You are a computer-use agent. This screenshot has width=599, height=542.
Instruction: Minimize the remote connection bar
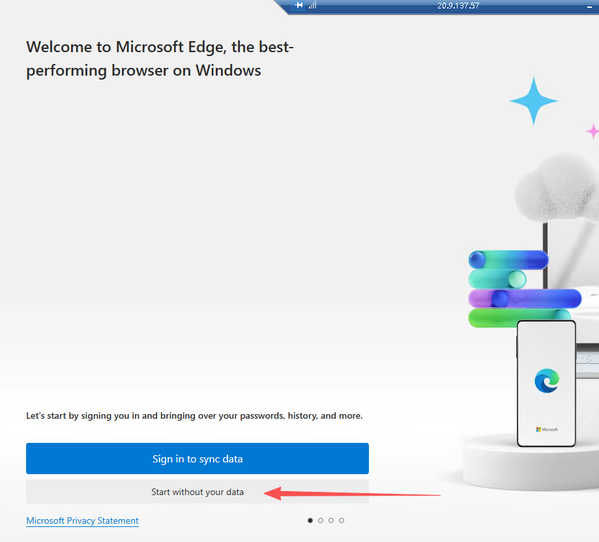click(590, 6)
